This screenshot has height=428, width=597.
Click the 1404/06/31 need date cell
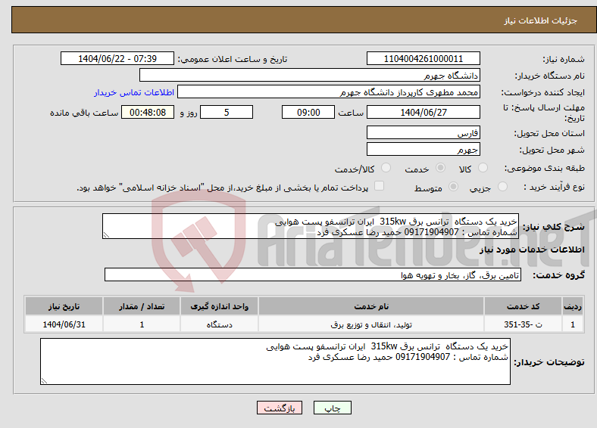(x=64, y=324)
